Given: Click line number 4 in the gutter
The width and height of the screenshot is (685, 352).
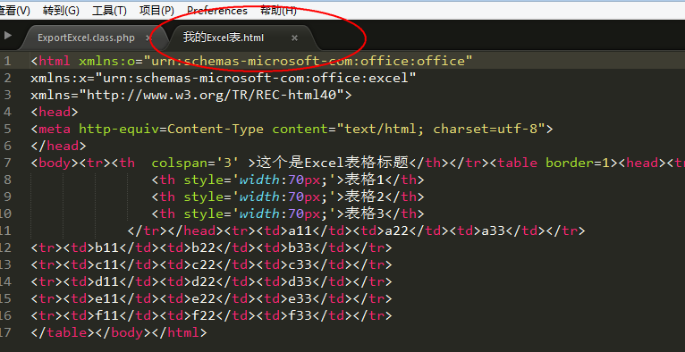Looking at the screenshot, I should click(x=7, y=112).
